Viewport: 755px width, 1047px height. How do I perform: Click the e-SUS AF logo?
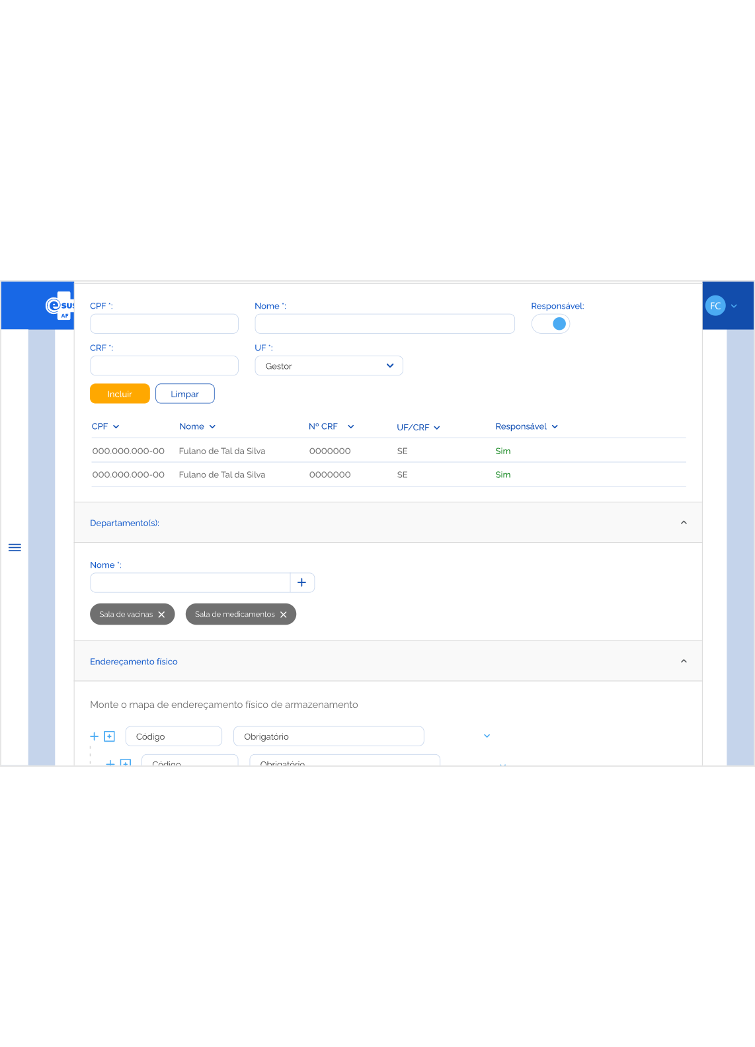[60, 306]
